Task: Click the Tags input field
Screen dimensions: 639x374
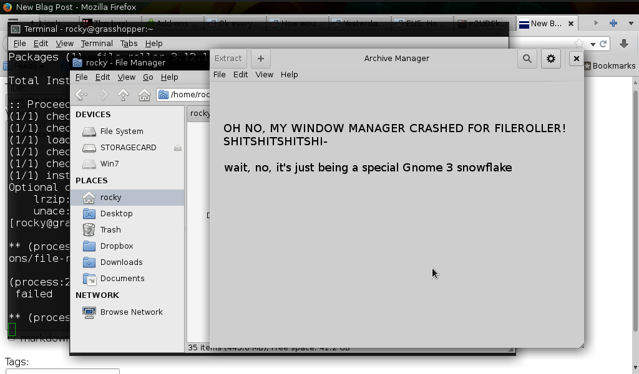Action: tap(62, 372)
